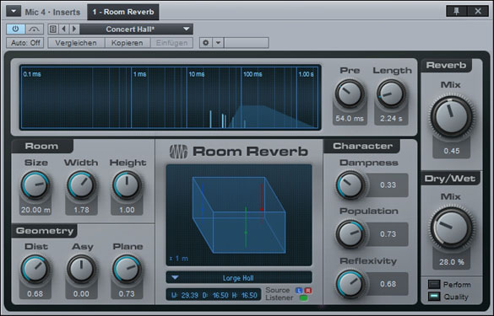
Task: Click the Geometry Asy knob
Action: coord(81,270)
